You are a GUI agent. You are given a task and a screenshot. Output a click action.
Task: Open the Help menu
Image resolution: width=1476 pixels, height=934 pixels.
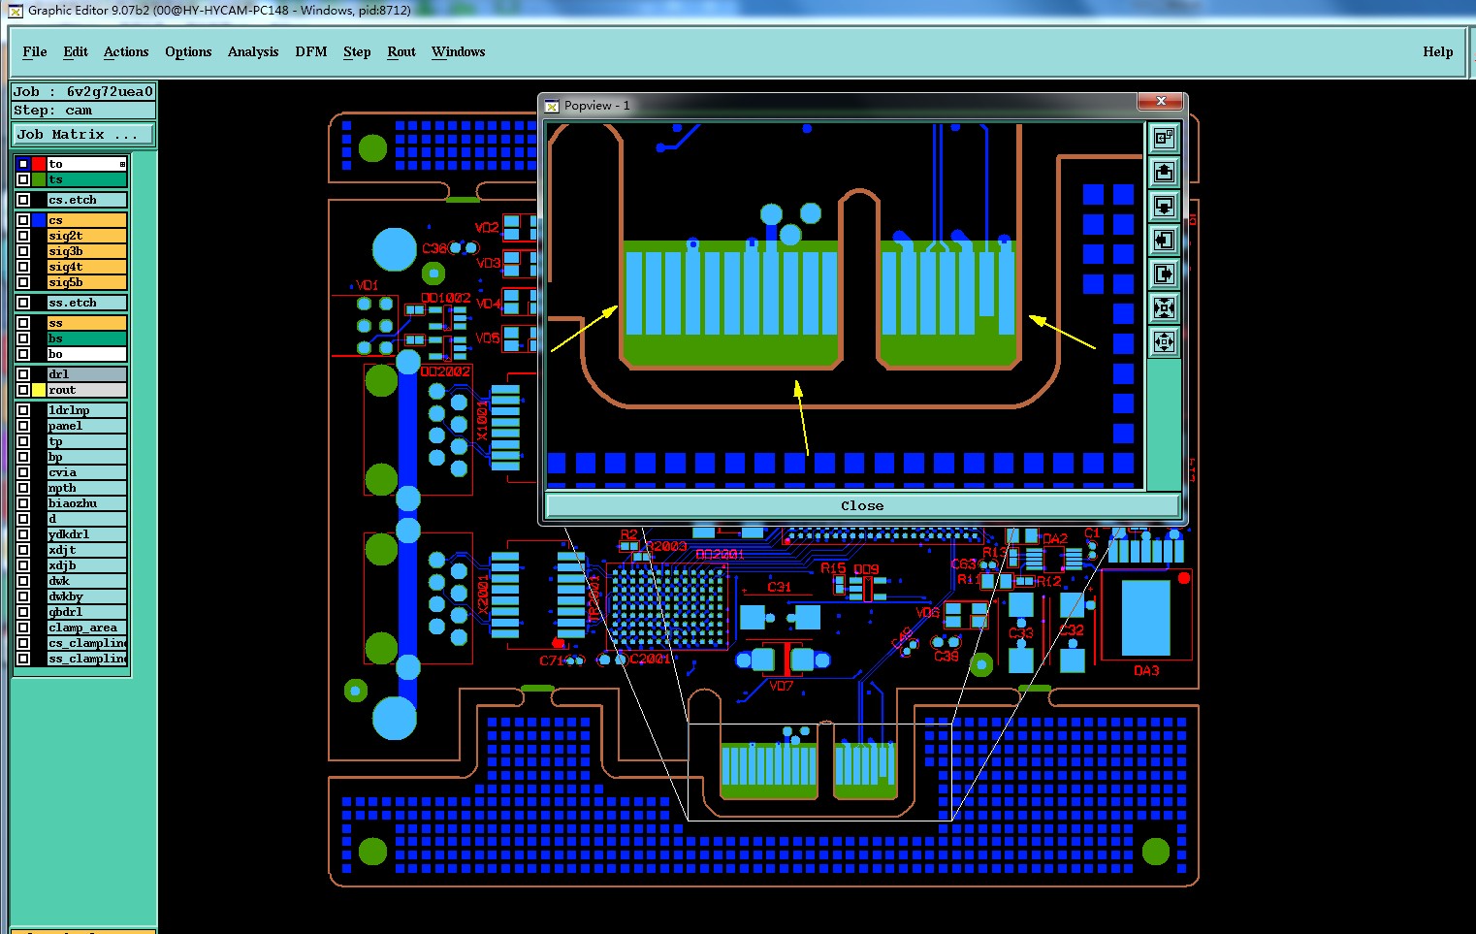(1438, 51)
